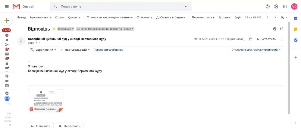Click the search magnifier icon
Image resolution: width=301 pixels, height=128 pixels.
coord(55,7)
